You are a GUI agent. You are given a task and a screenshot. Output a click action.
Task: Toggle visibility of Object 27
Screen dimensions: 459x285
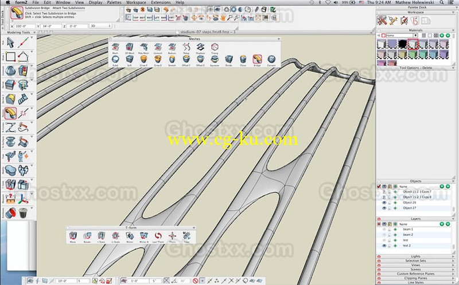tap(384, 208)
